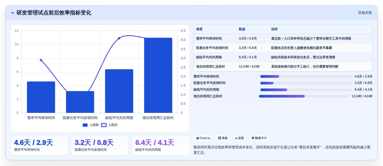The image size is (383, 166).
Task: Click table value 6.4天 / 4.1天
Action: click(248, 57)
